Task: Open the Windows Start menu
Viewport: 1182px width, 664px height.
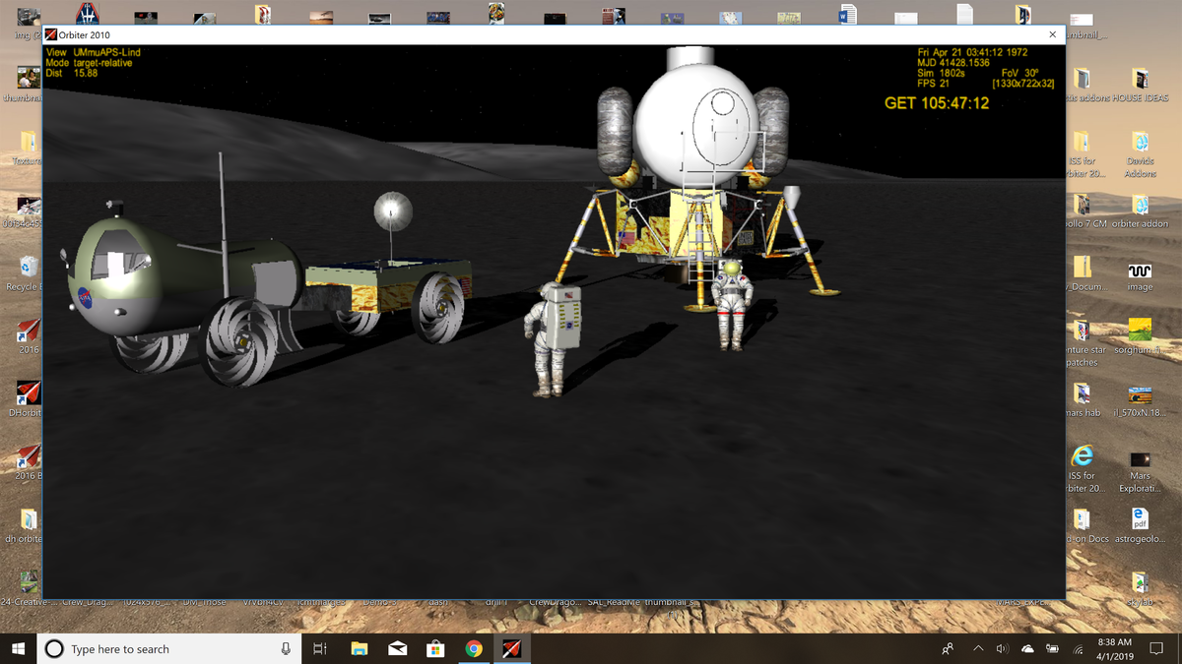Action: (x=18, y=648)
